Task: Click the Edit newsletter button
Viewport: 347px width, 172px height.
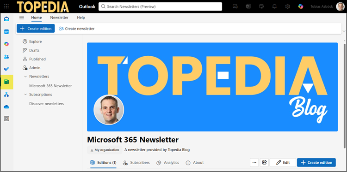Action: (283, 162)
